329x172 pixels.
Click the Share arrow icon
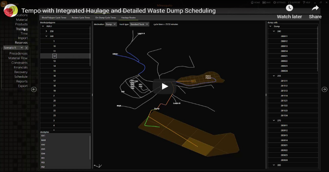pos(315,8)
